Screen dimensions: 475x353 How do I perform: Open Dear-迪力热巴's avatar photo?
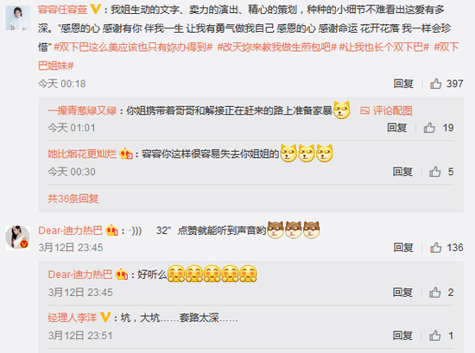18,237
